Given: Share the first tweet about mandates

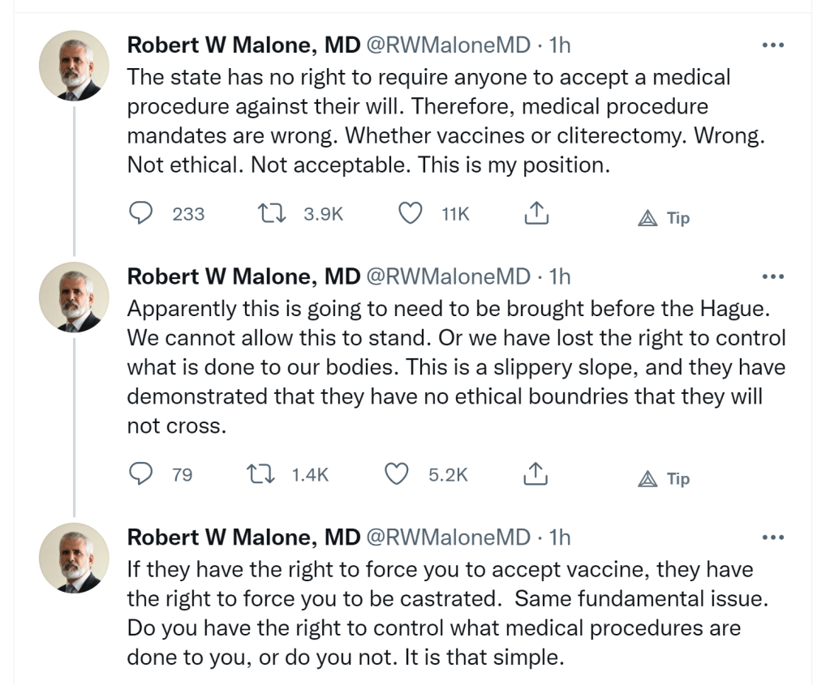Looking at the screenshot, I should [536, 213].
